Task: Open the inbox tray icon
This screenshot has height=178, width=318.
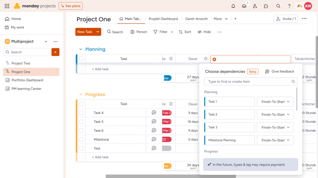Action: [244, 6]
